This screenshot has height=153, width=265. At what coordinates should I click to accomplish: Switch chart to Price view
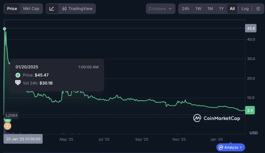point(12,9)
